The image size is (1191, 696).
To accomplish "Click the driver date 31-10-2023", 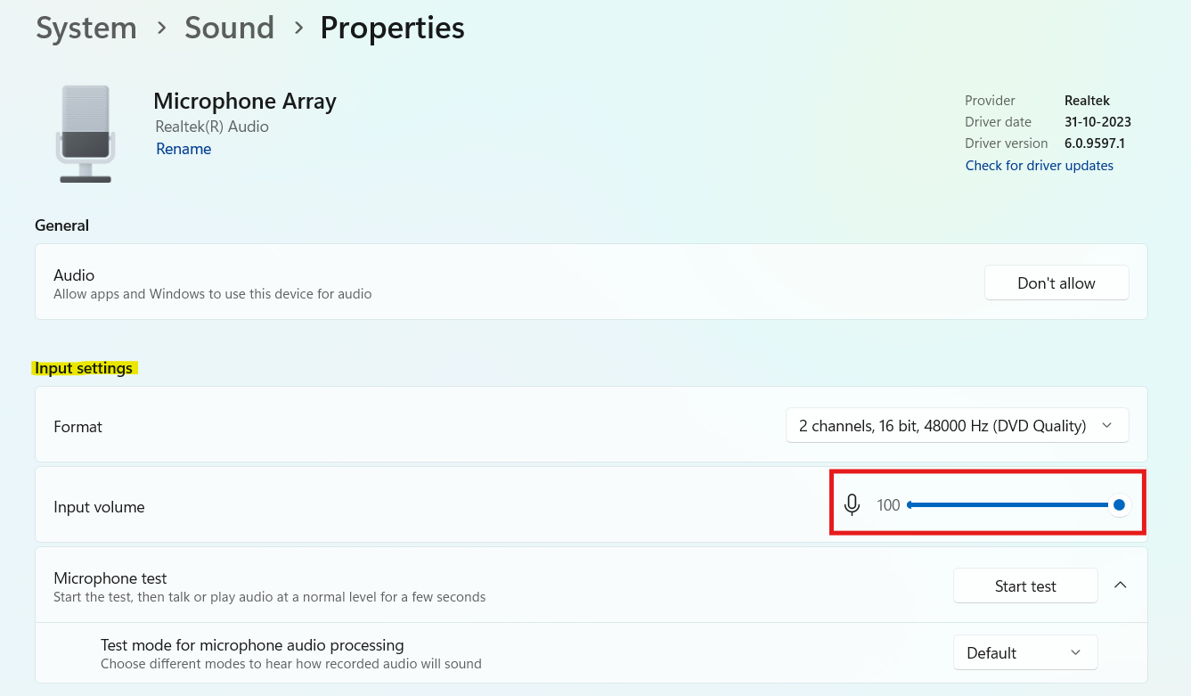I will tap(1097, 122).
